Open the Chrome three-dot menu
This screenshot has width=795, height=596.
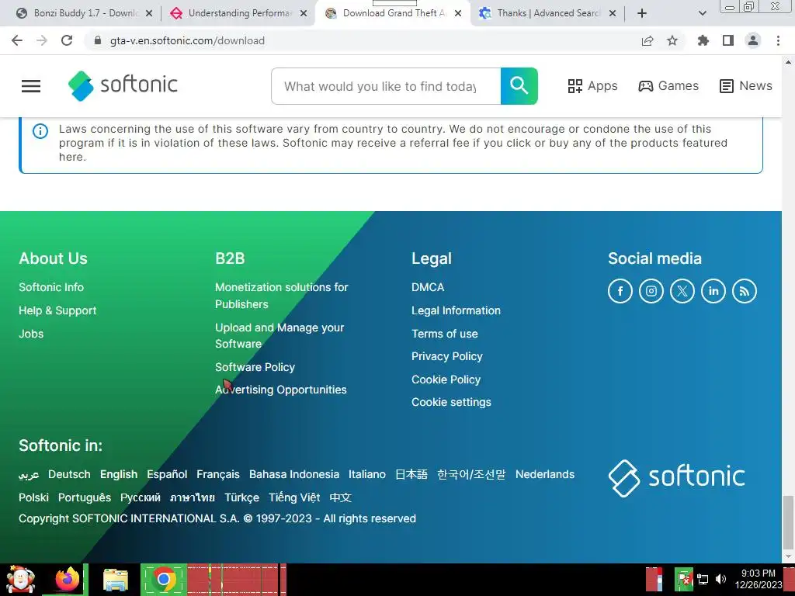pos(778,40)
